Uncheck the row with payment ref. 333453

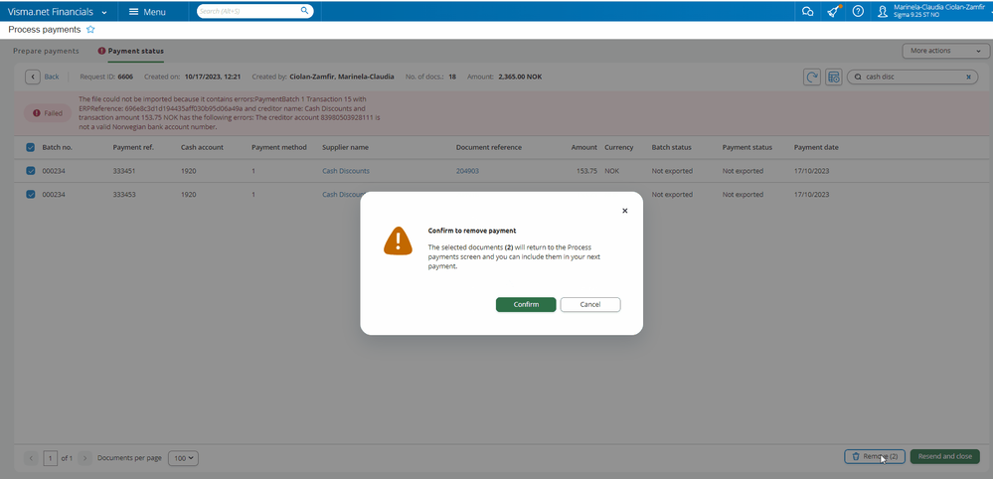[31, 194]
